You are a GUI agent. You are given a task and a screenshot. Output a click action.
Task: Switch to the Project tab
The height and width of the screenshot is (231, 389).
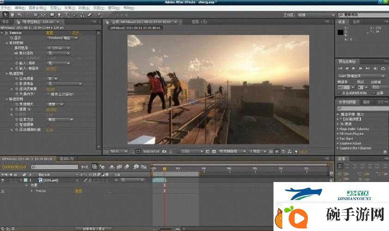[x=6, y=22]
